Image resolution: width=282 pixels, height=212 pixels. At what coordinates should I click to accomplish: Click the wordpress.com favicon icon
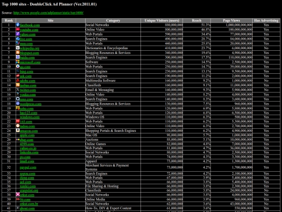[18, 104]
